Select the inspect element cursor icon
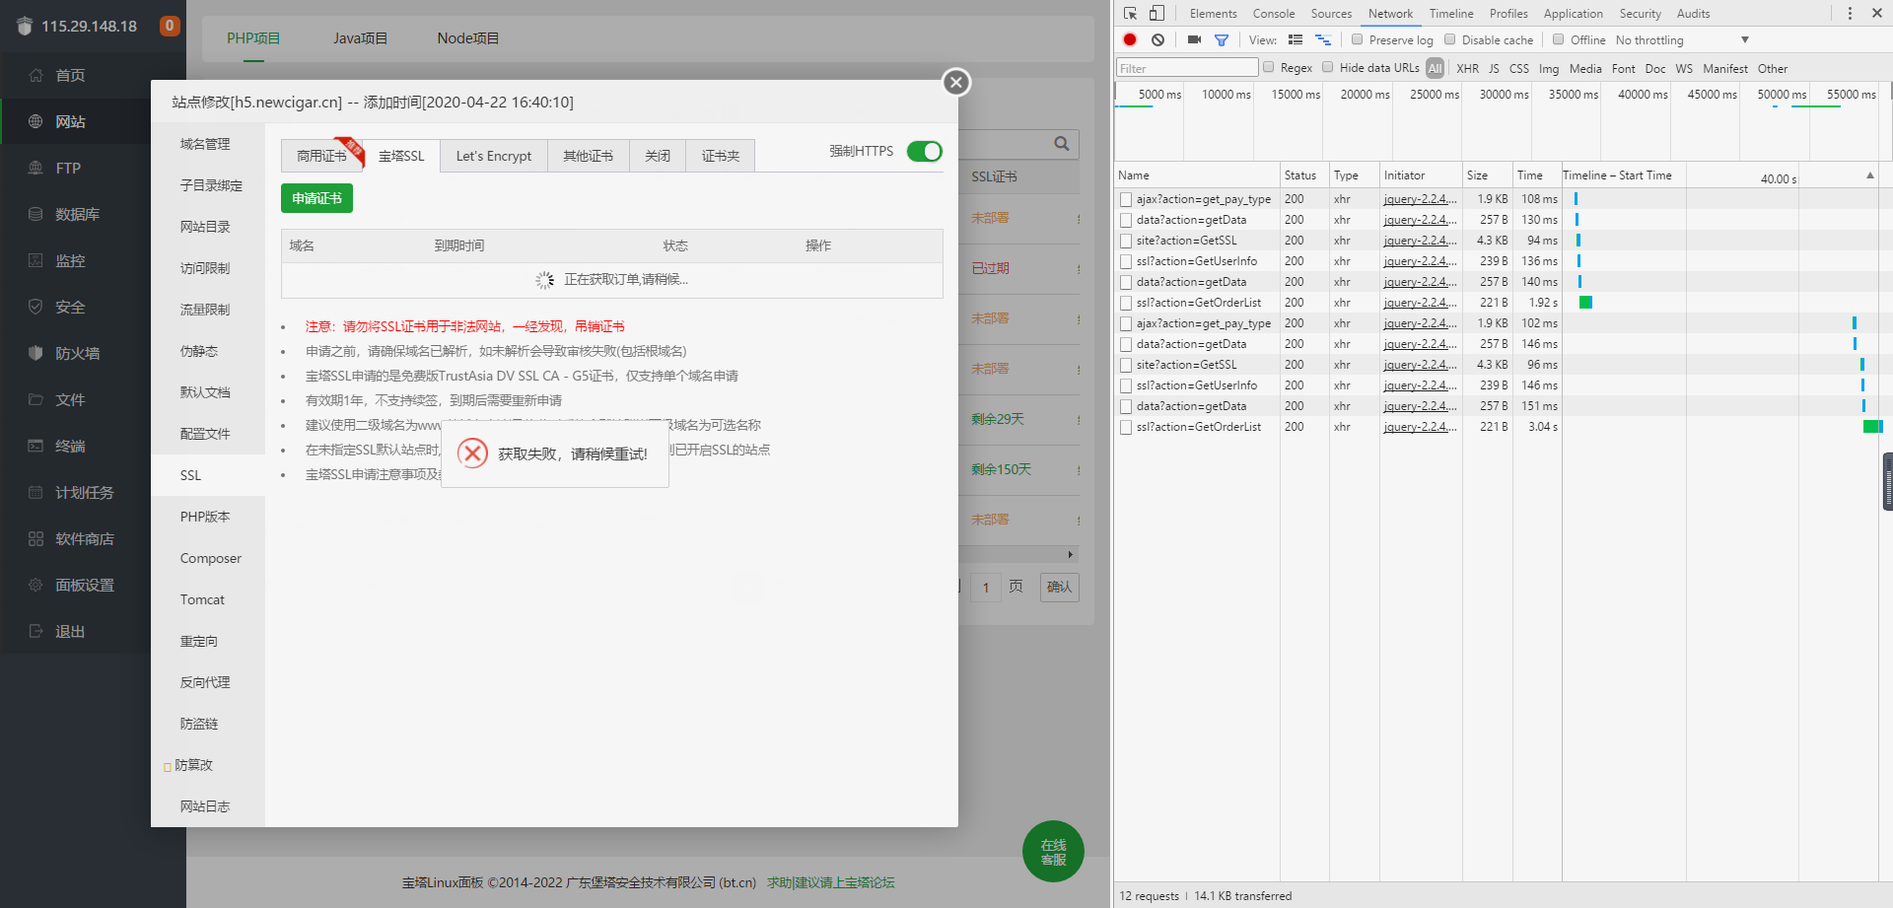The width and height of the screenshot is (1893, 908). [x=1130, y=13]
